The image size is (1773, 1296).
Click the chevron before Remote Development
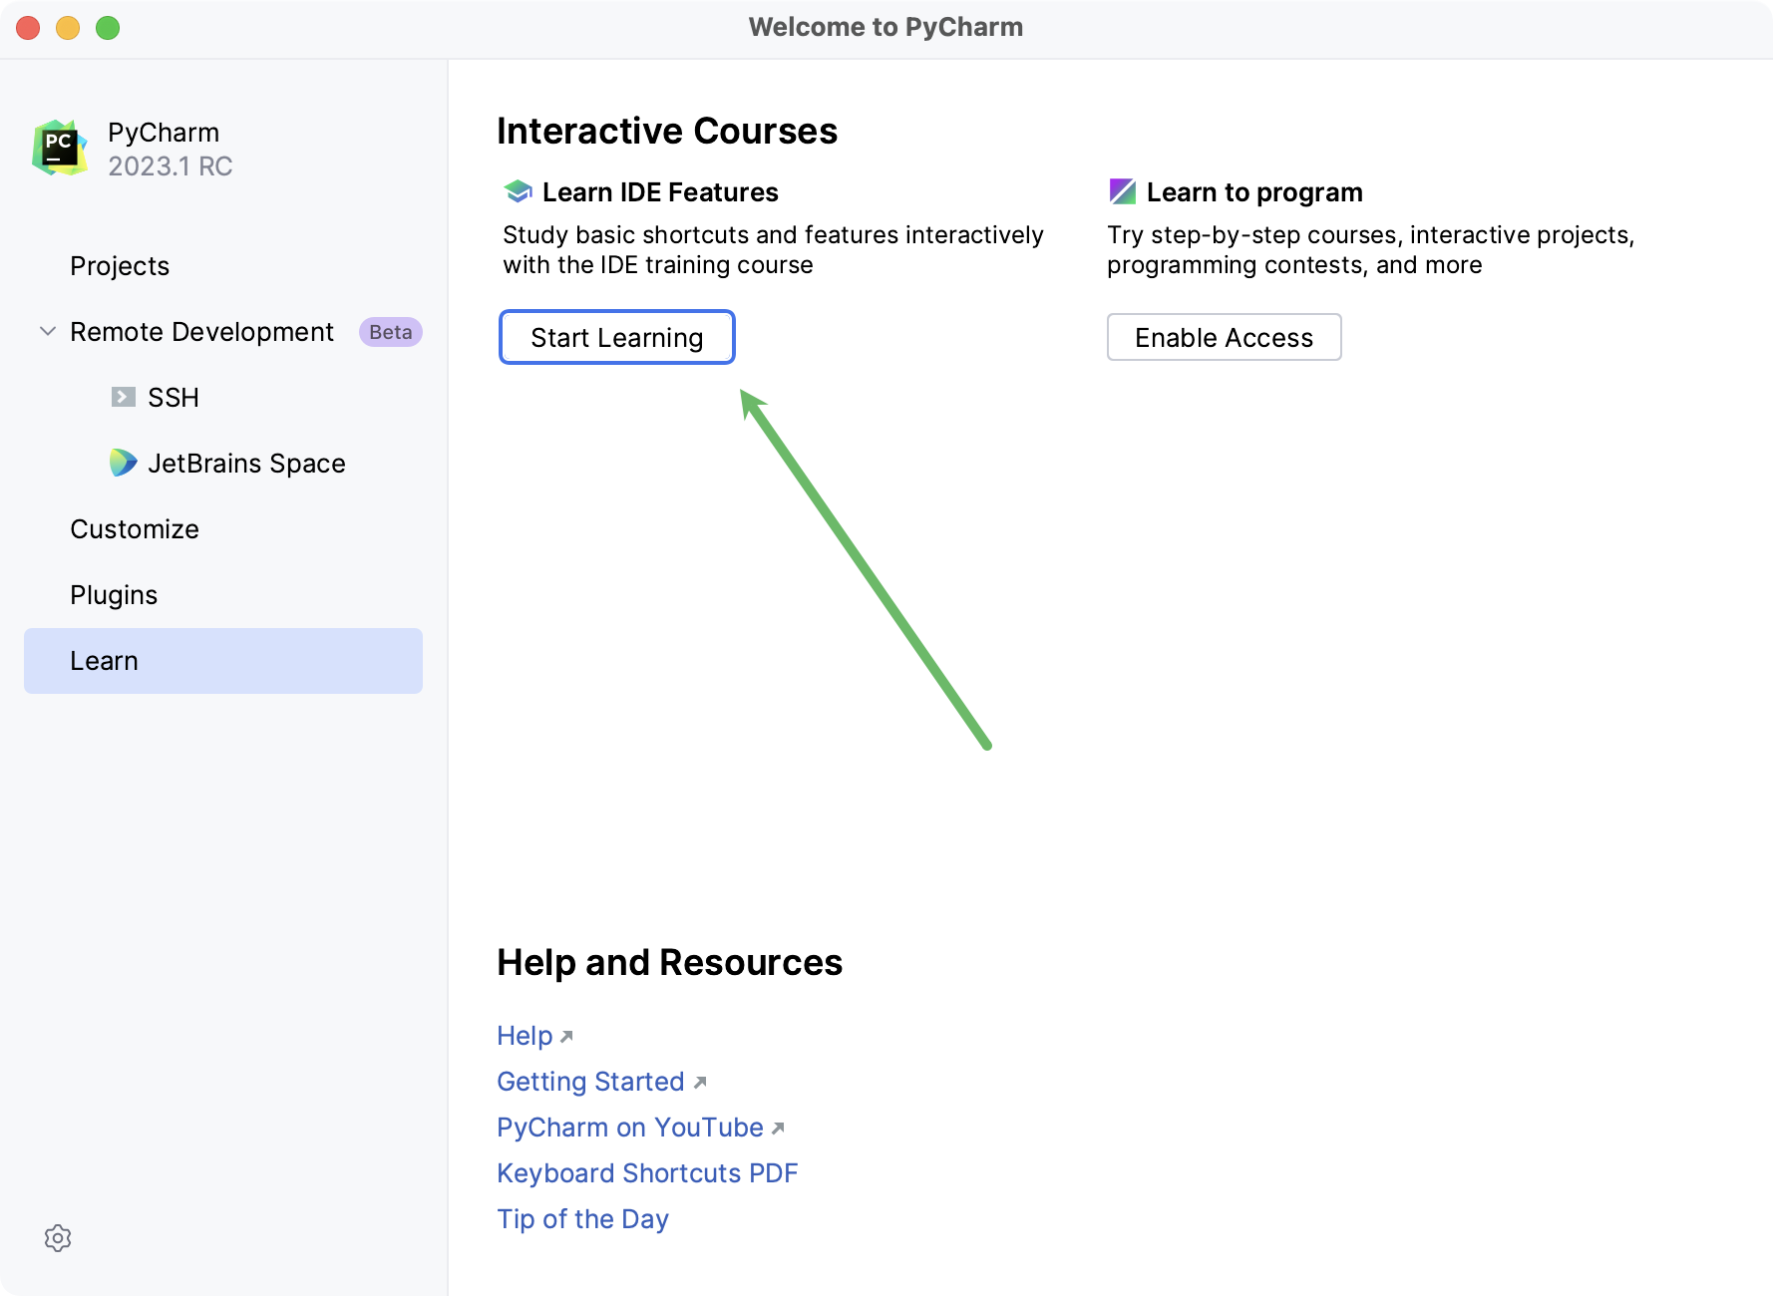pos(47,331)
